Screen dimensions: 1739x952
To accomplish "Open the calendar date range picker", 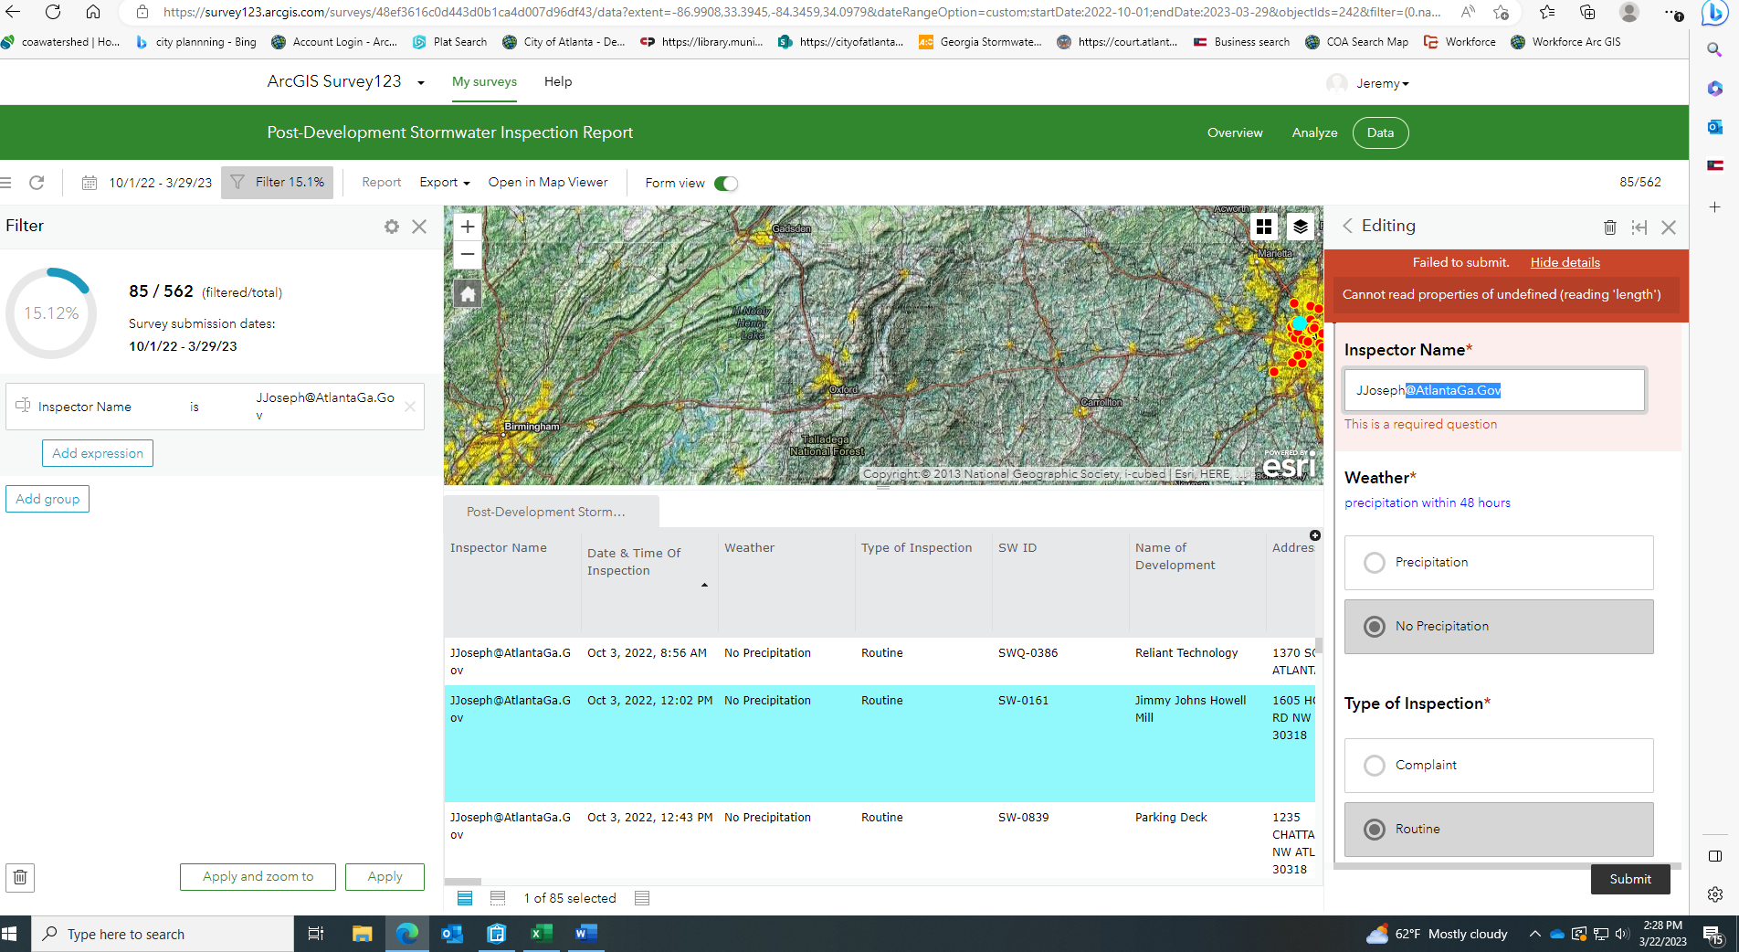I will 90,183.
